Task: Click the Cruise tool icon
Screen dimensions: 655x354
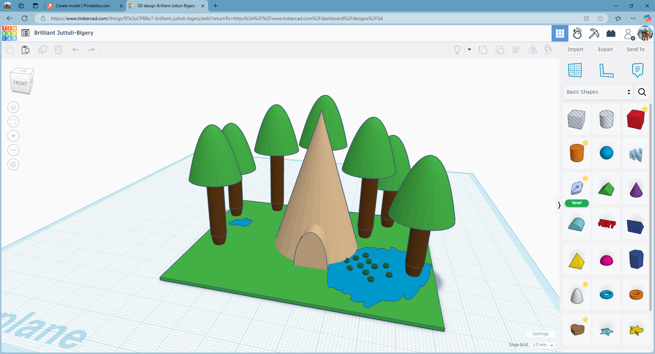Action: tap(548, 50)
